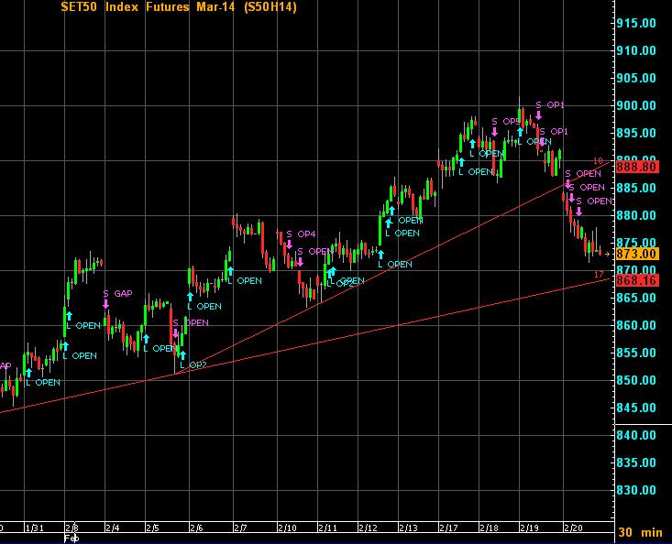The height and width of the screenshot is (544, 672).
Task: Click the 900.00 price axis label
Action: pyautogui.click(x=636, y=105)
